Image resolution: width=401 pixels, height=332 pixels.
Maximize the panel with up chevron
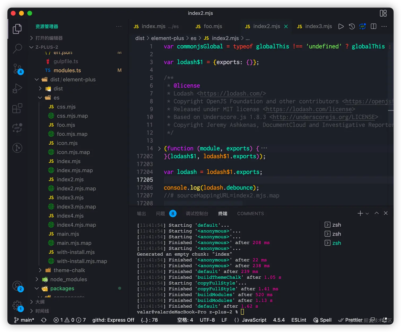377,213
